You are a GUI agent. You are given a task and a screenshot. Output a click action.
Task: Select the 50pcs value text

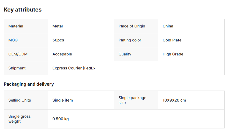58,40
